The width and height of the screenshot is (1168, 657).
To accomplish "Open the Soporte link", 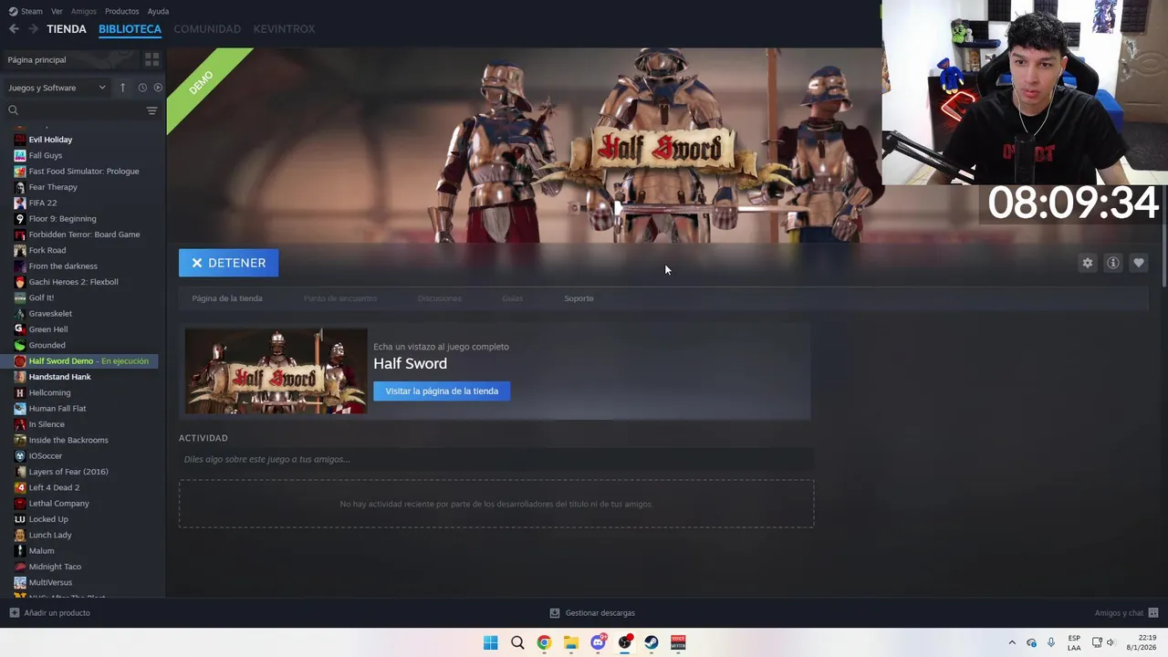I will [x=579, y=298].
